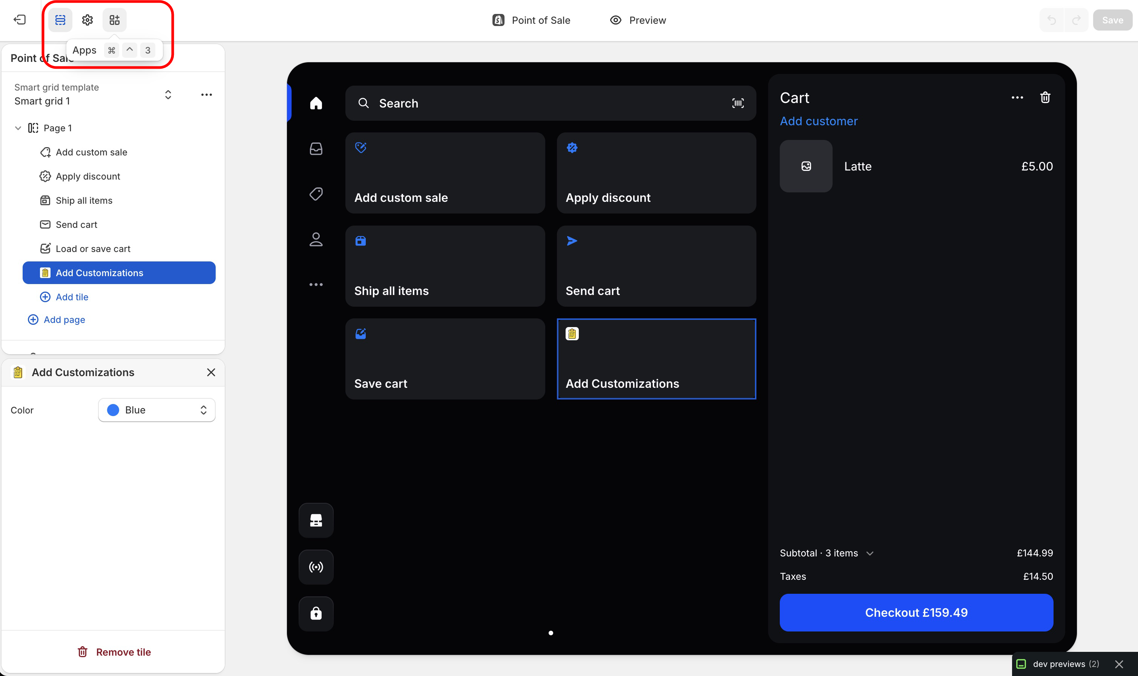Select Add custom sale in sidebar tree
The width and height of the screenshot is (1138, 676).
[119, 152]
